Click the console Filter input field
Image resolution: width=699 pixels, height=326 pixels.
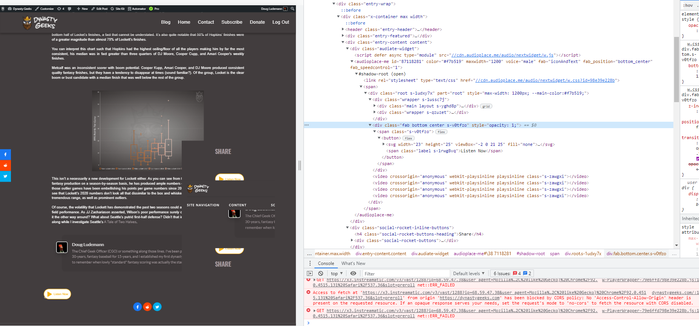click(x=405, y=274)
